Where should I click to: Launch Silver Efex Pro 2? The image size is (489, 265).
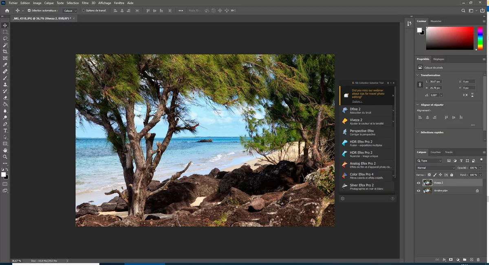[x=366, y=186]
